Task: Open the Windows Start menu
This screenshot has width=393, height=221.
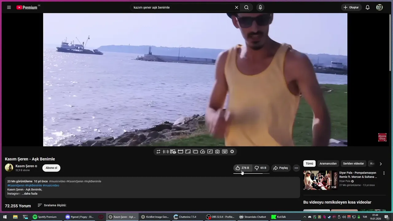Action: (5, 217)
